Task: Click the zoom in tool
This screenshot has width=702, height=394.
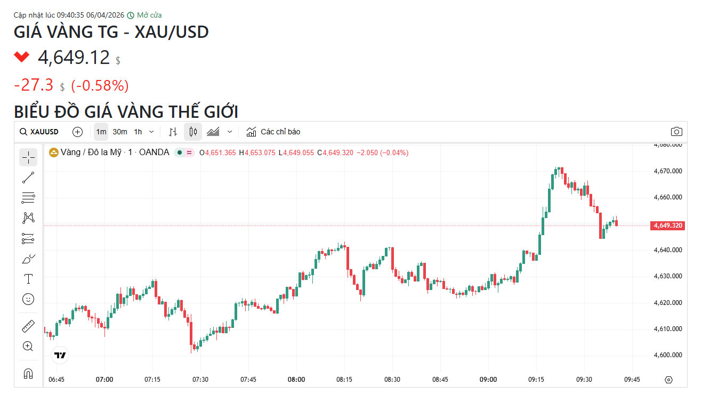Action: click(x=28, y=346)
